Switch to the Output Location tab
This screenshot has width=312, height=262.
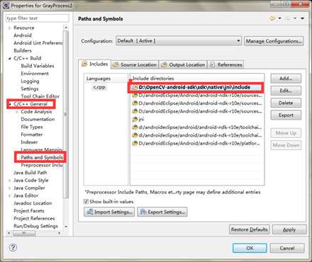pos(183,64)
